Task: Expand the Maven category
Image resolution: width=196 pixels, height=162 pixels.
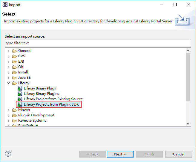Action: [8, 110]
